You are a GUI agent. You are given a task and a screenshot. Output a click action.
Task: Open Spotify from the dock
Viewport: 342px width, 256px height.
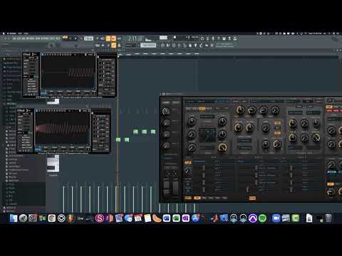click(x=262, y=218)
